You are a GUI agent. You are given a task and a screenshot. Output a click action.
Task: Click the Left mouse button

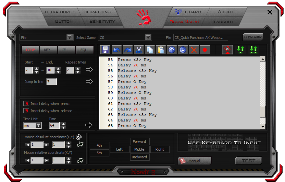(119, 149)
